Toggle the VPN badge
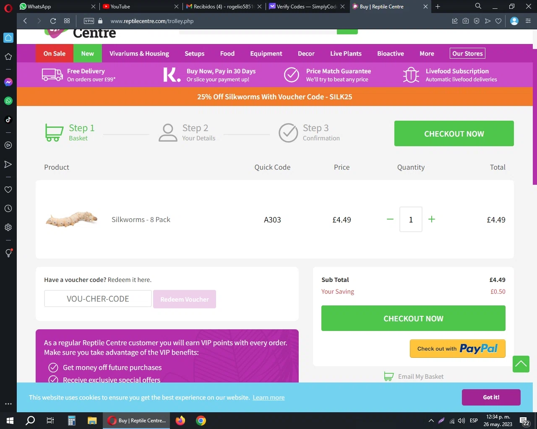This screenshot has height=429, width=537. [x=89, y=21]
